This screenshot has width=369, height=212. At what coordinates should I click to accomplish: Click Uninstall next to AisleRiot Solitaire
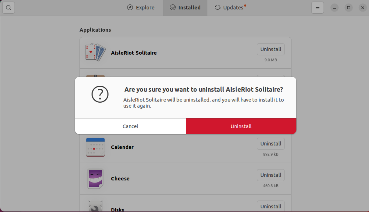pos(271,49)
